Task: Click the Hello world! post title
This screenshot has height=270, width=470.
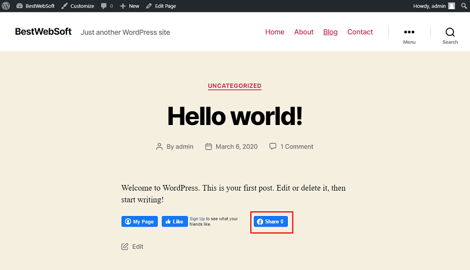Action: click(234, 116)
